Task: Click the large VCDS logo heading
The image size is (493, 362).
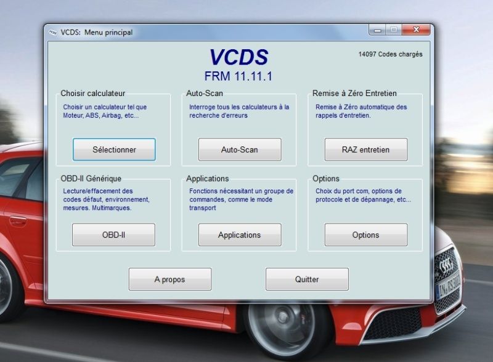Action: click(238, 57)
